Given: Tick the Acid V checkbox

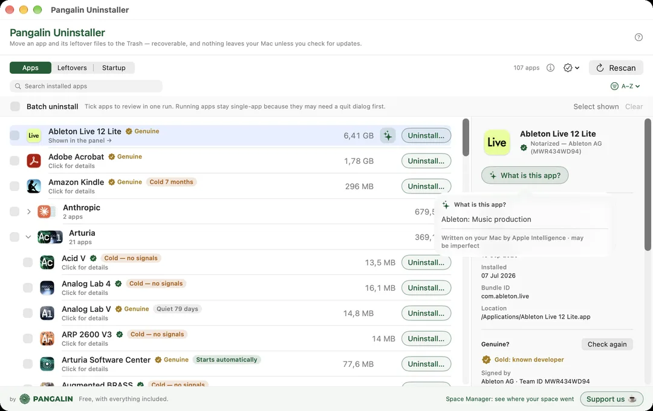Looking at the screenshot, I should pos(28,263).
